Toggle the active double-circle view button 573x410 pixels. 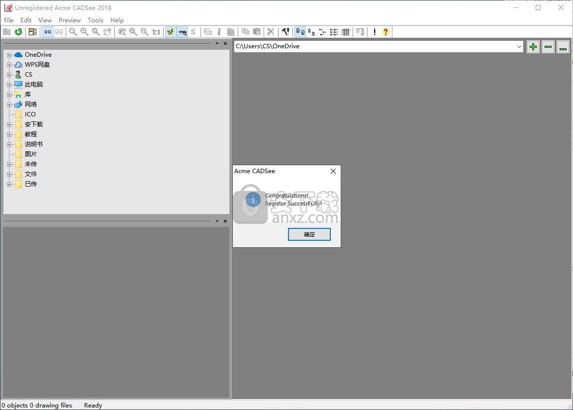[48, 32]
